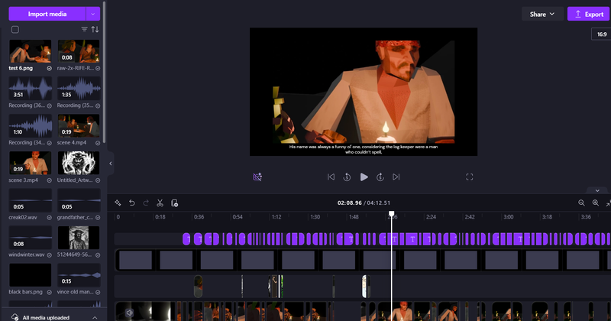Screen dimensions: 611x321
Task: Select the 1:10 Recording audio clip
Action: click(30, 125)
